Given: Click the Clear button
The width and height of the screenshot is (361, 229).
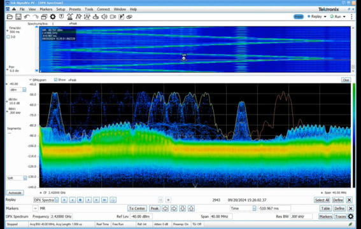Looking at the screenshot, I should 346,80.
